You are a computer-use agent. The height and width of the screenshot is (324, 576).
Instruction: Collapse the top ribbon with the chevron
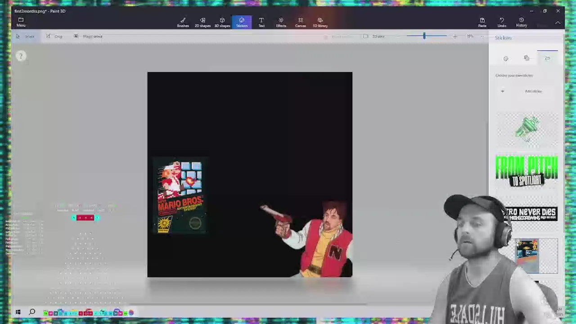pos(558,22)
